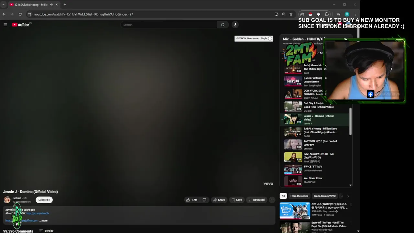Click the video title Jessie J - Domino

point(30,192)
